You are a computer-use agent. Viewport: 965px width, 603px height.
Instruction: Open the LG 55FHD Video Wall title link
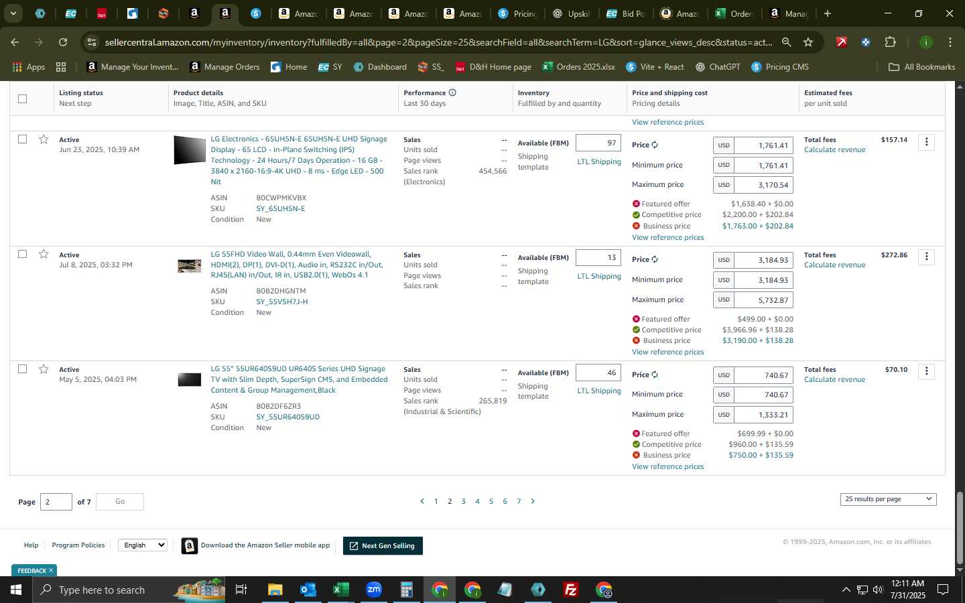point(297,265)
